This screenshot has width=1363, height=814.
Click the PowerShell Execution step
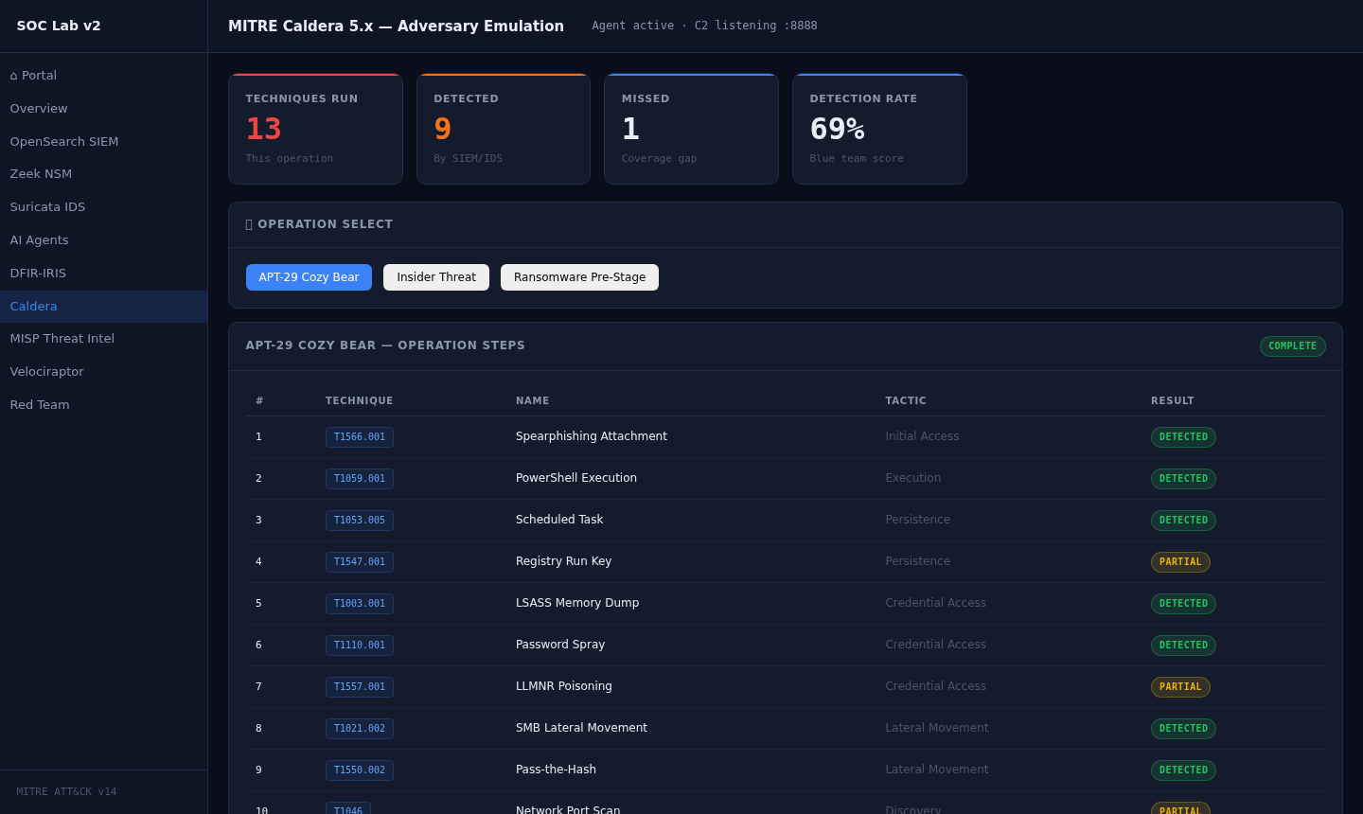576,478
